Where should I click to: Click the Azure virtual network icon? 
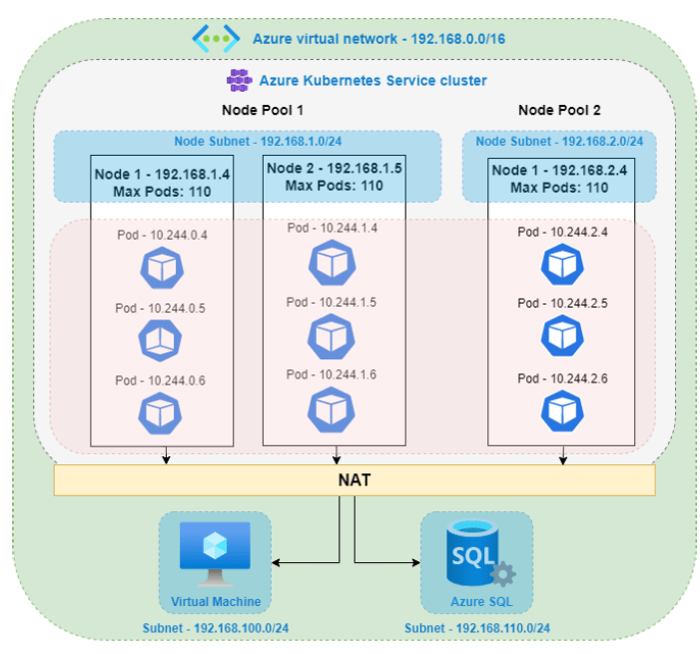pos(216,38)
